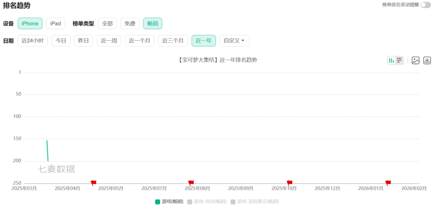Select the 免费 chart type
435x211 pixels.
point(130,24)
